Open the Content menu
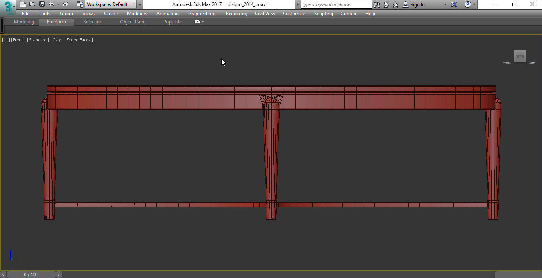The image size is (542, 278). pyautogui.click(x=349, y=14)
